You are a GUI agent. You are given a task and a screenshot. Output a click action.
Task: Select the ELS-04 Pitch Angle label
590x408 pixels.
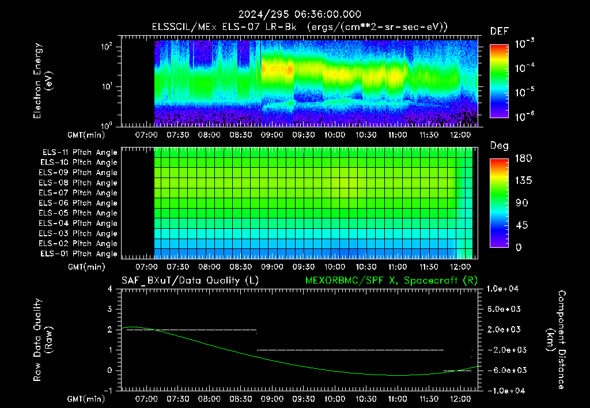[x=78, y=224]
